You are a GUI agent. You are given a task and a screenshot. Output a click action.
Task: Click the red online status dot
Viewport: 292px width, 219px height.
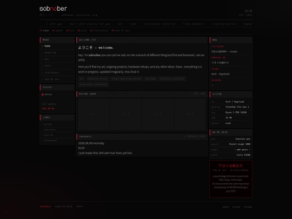click(x=43, y=95)
